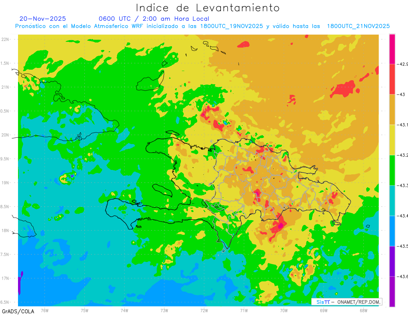Pick the blue legend swatch above -43.5
Image resolution: width=408 pixels, height=315 pixels.
(x=392, y=231)
